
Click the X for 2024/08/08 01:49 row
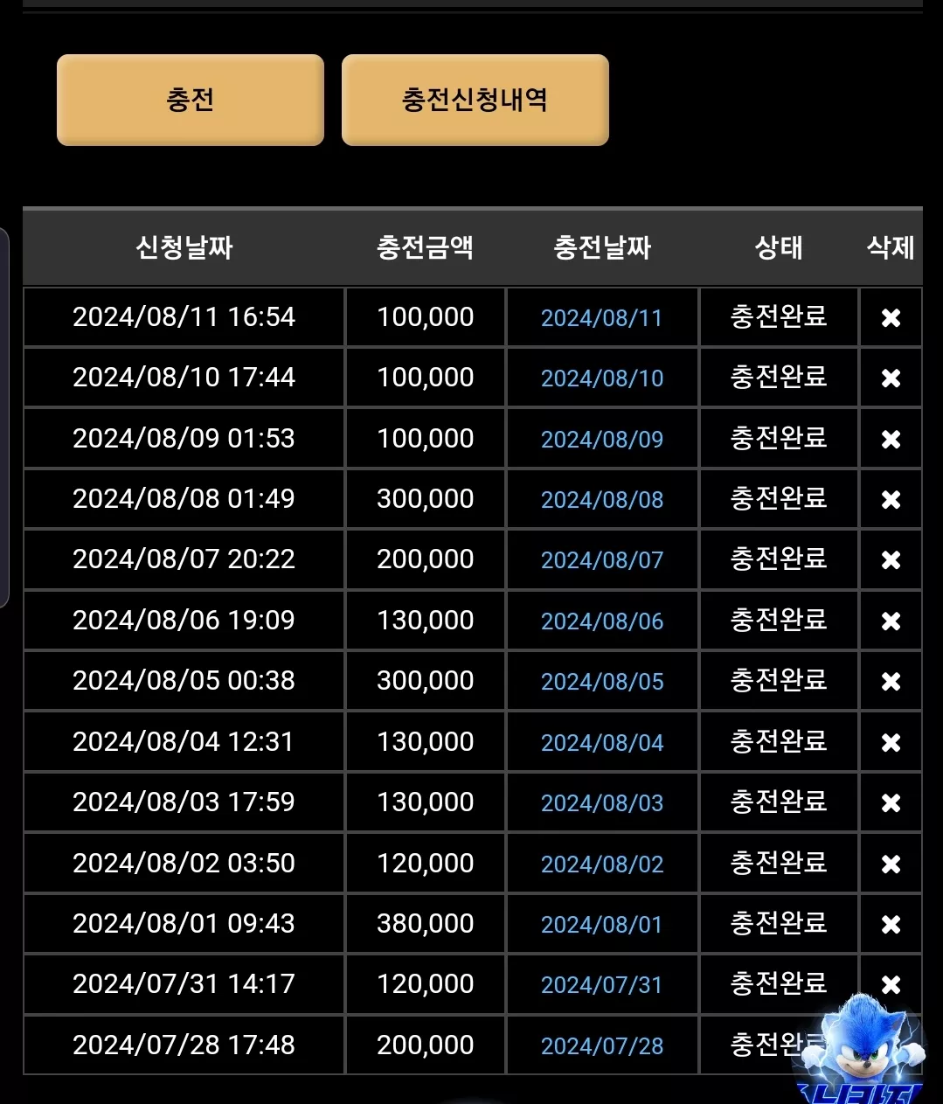(x=891, y=499)
